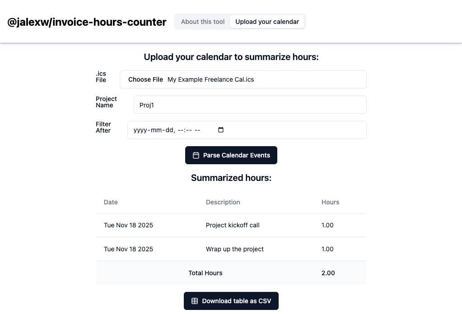Viewport: 462px width, 314px height.
Task: Select the Wrap up the project cell
Action: [x=234, y=249]
